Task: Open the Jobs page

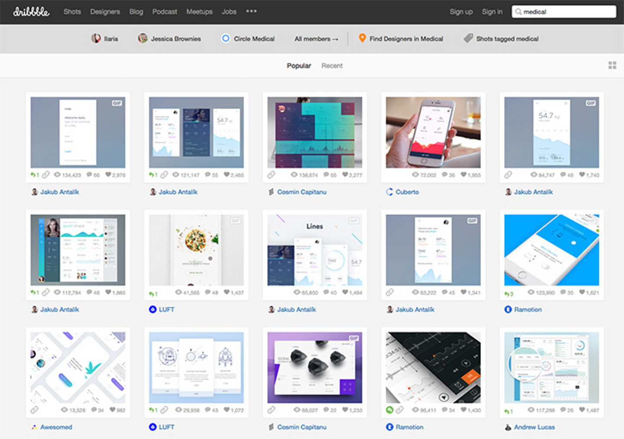Action: [x=229, y=12]
